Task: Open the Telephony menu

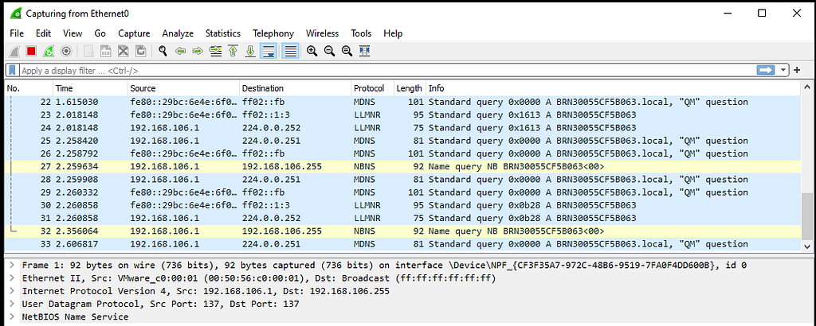Action: 273,33
